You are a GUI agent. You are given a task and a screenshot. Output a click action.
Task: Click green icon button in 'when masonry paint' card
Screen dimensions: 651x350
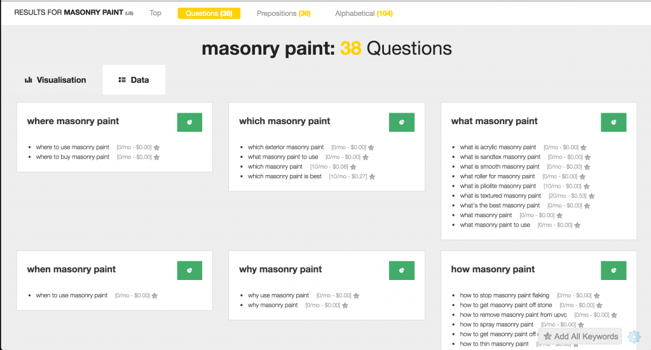tap(189, 270)
